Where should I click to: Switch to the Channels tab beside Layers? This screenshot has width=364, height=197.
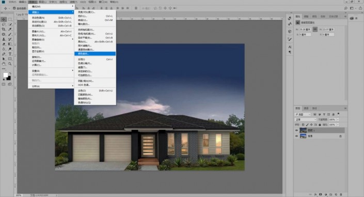click(x=306, y=109)
